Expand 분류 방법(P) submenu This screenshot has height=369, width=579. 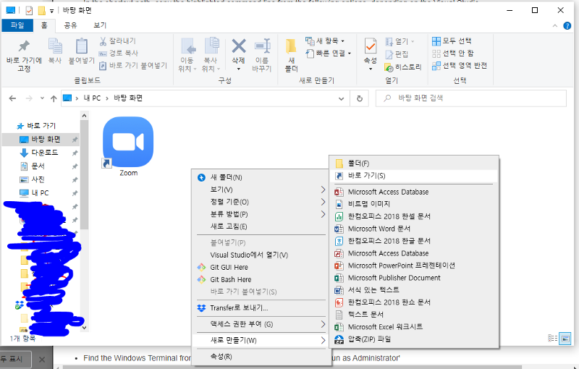[x=261, y=214]
